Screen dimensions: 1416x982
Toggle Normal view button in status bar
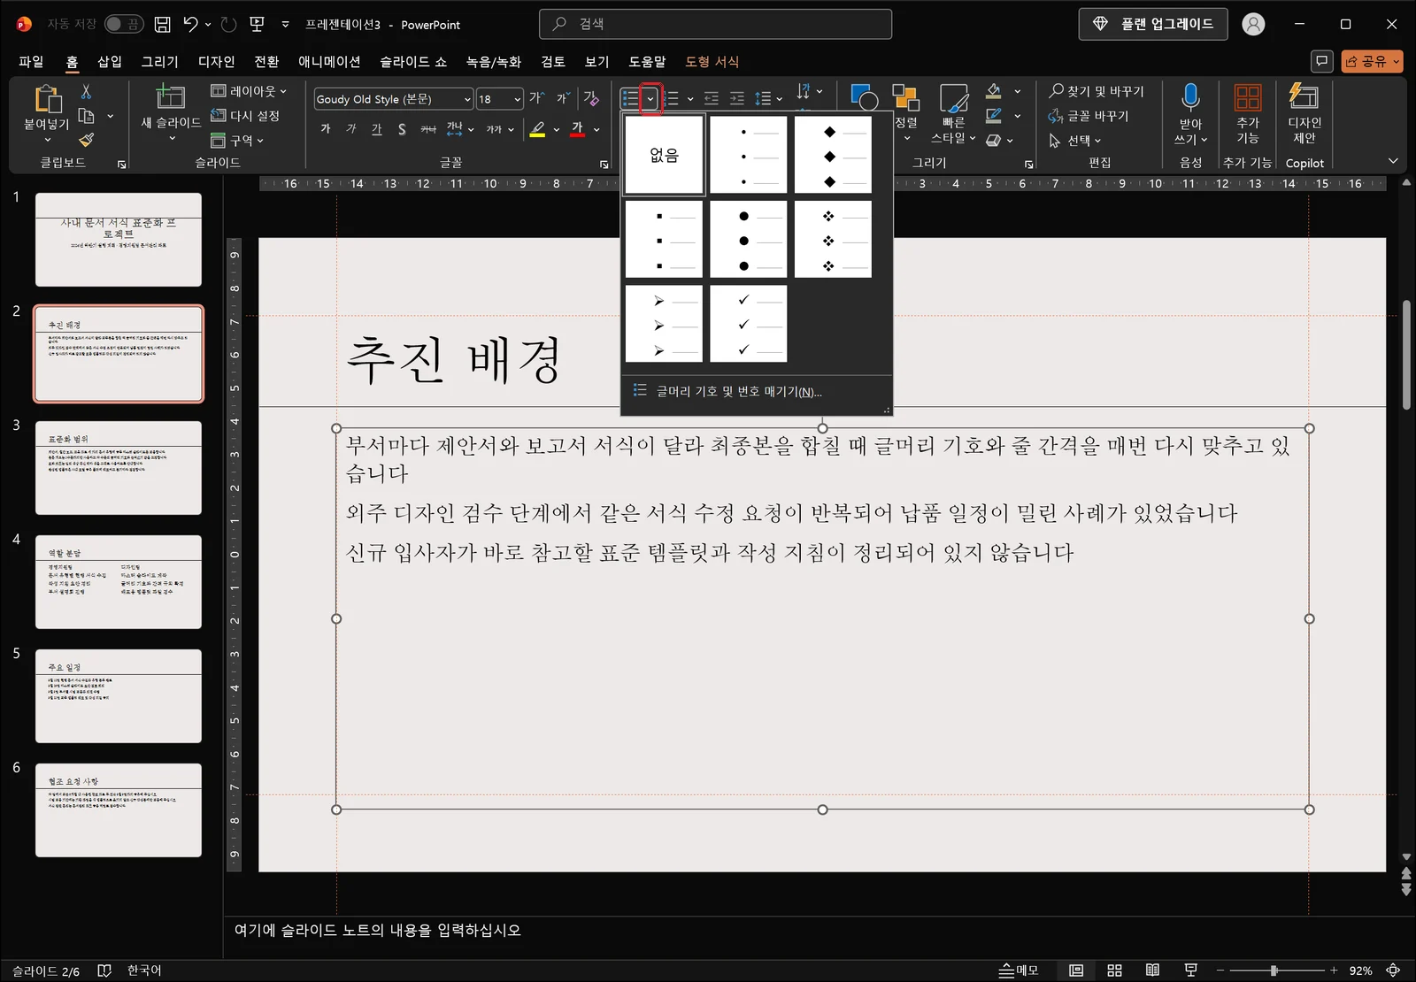tap(1076, 970)
